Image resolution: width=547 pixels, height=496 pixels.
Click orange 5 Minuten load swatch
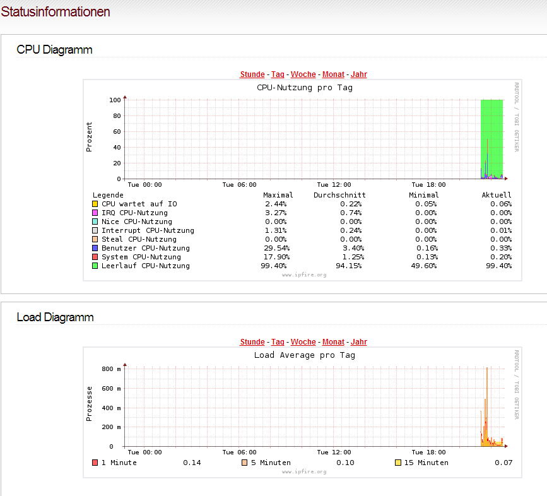click(245, 463)
